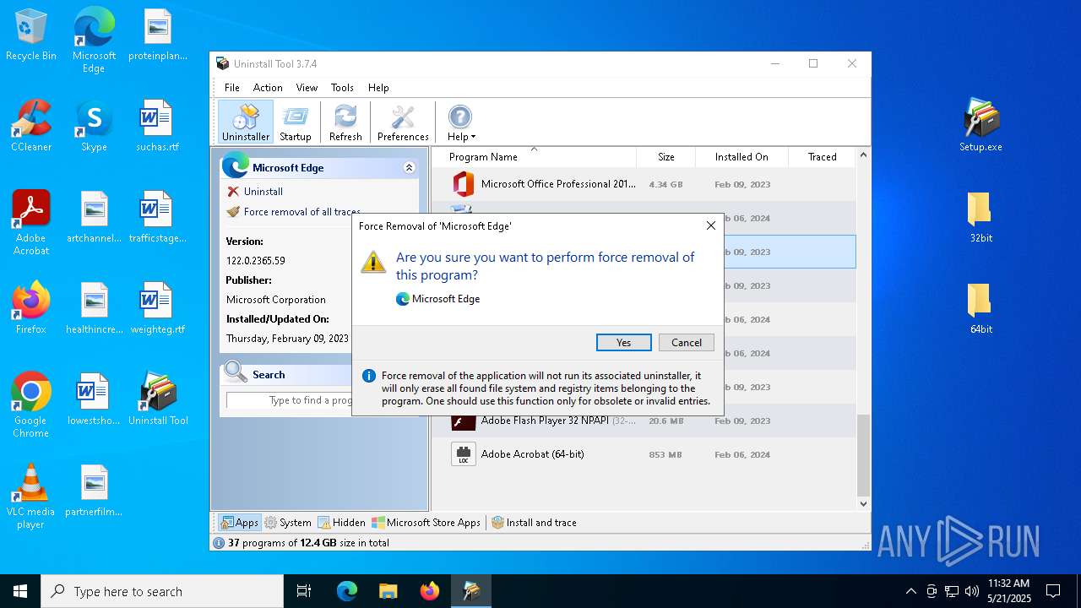Open the Action menu

pyautogui.click(x=268, y=88)
